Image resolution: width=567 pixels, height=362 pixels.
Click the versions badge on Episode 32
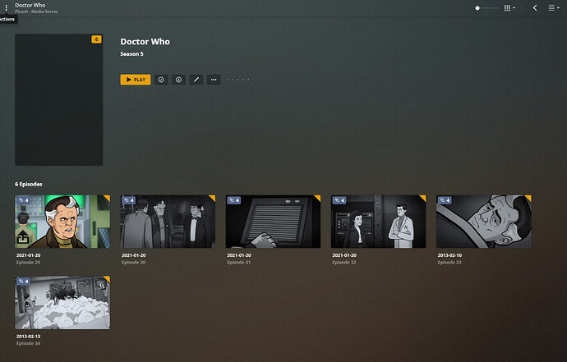coord(339,200)
